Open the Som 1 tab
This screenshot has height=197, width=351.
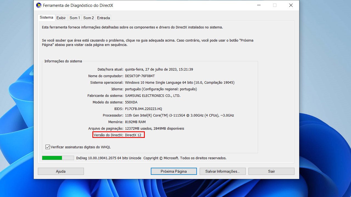click(75, 18)
